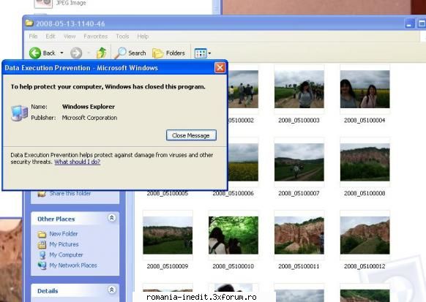Select thumbnail 2008_05100010
Viewport: 426px width, 302px height.
233,235
